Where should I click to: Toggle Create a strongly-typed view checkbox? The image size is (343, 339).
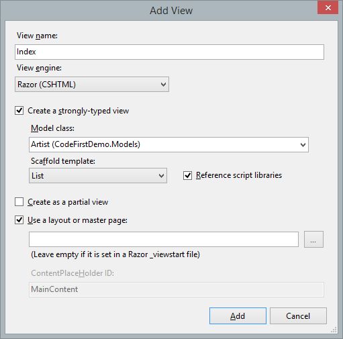point(19,111)
